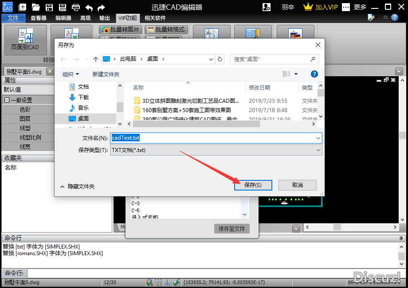Toggle the snap icon in status bar
Screen dimensions: 408x288
coord(149,282)
